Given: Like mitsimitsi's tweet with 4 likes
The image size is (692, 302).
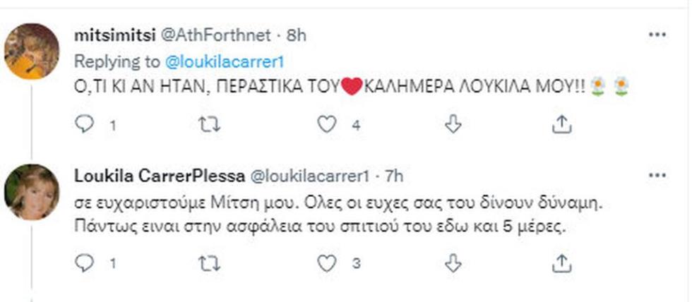Looking at the screenshot, I should 327,125.
